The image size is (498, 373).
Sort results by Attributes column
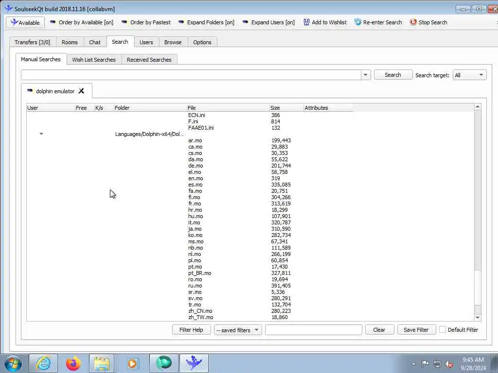click(328, 108)
